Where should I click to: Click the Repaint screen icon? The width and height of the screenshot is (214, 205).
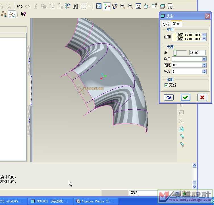pos(99,6)
